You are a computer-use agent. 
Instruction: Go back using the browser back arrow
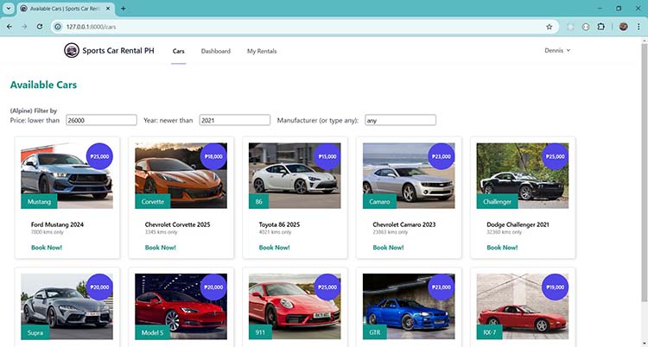click(10, 27)
